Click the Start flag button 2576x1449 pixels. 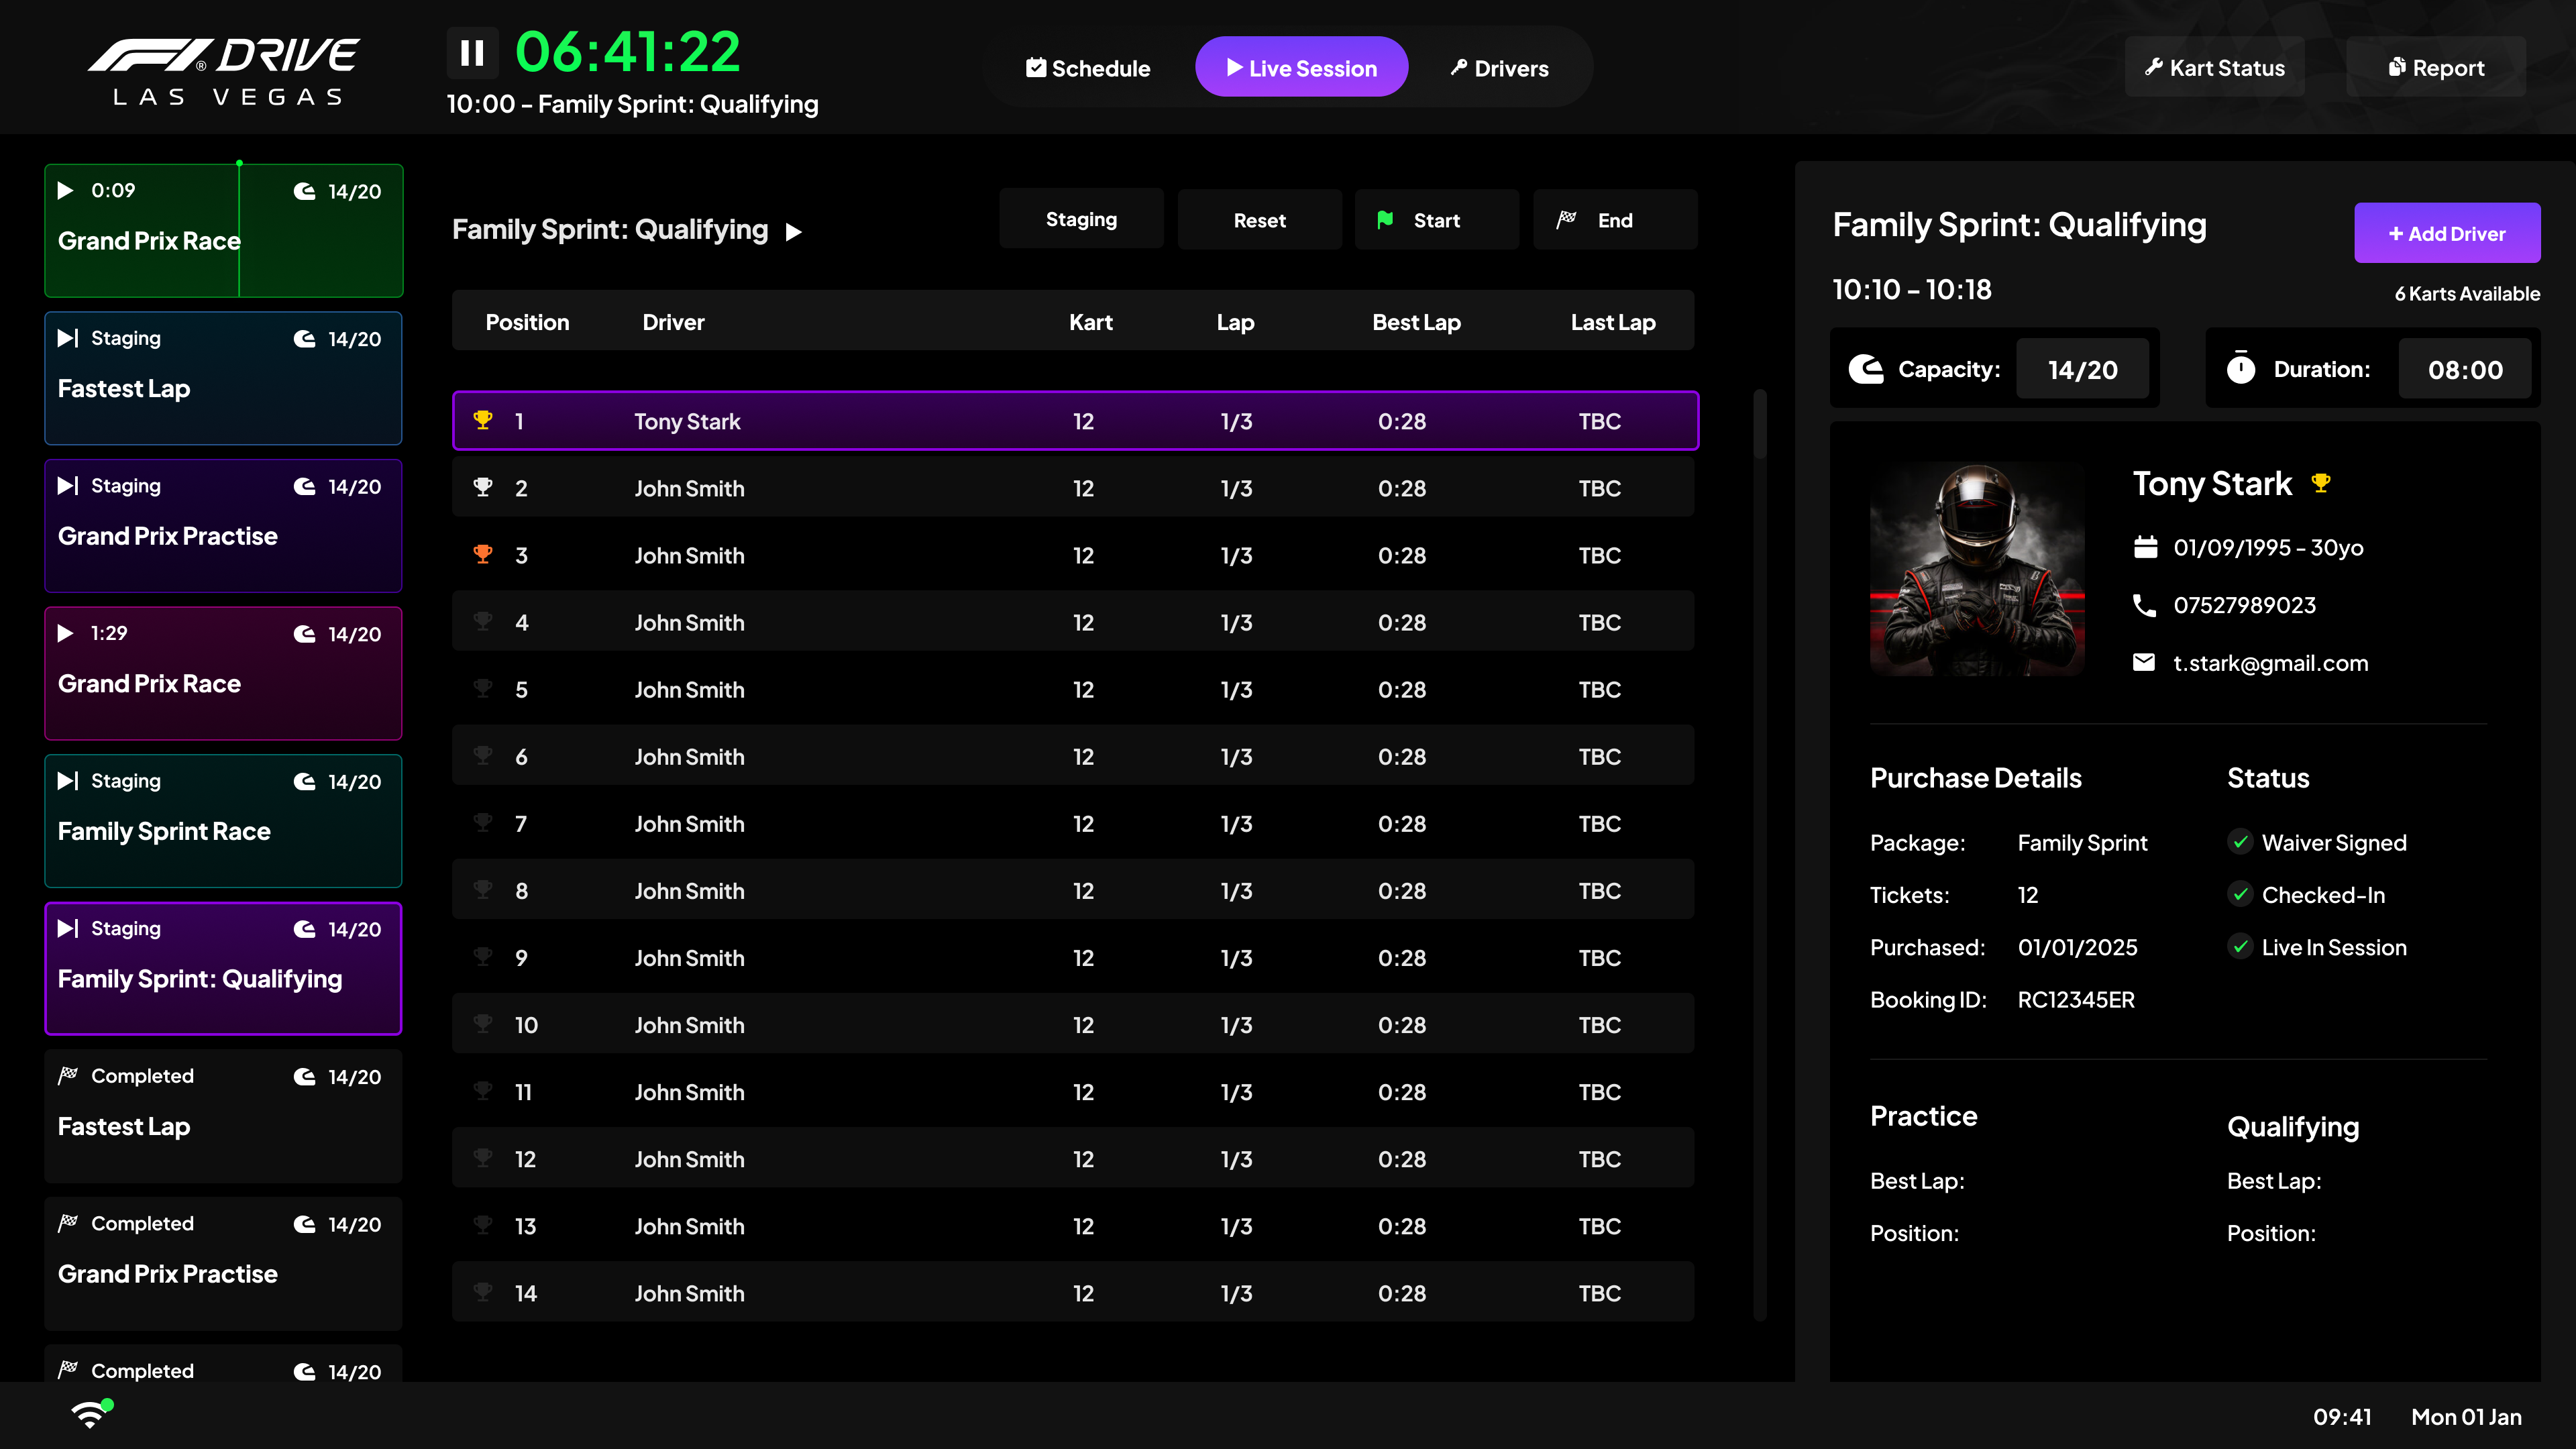pos(1436,220)
